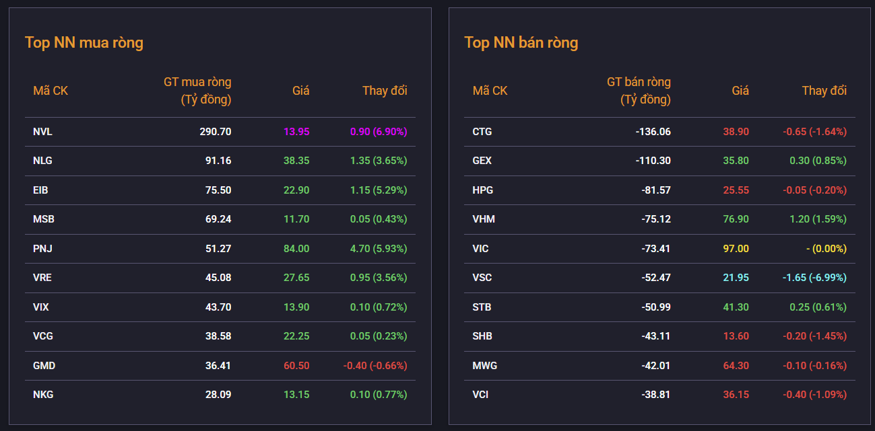
Task: Select VCG stock code
Action: 42,336
